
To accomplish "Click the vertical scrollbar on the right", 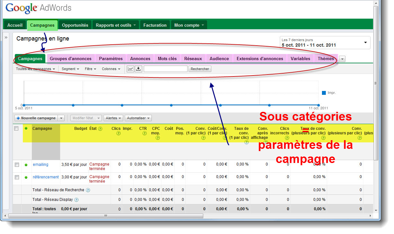I will [x=376, y=83].
